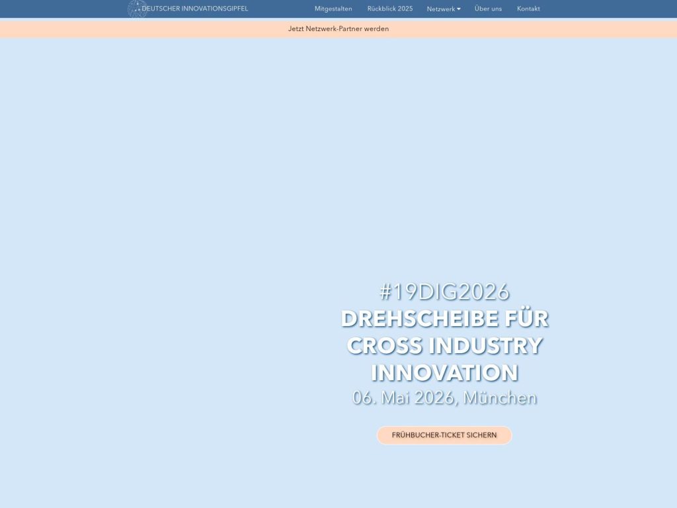Image resolution: width=677 pixels, height=508 pixels.
Task: Select the DREHSCHEIBE FÜR CROSS INDUSTRY INNOVATION headline
Action: (444, 344)
